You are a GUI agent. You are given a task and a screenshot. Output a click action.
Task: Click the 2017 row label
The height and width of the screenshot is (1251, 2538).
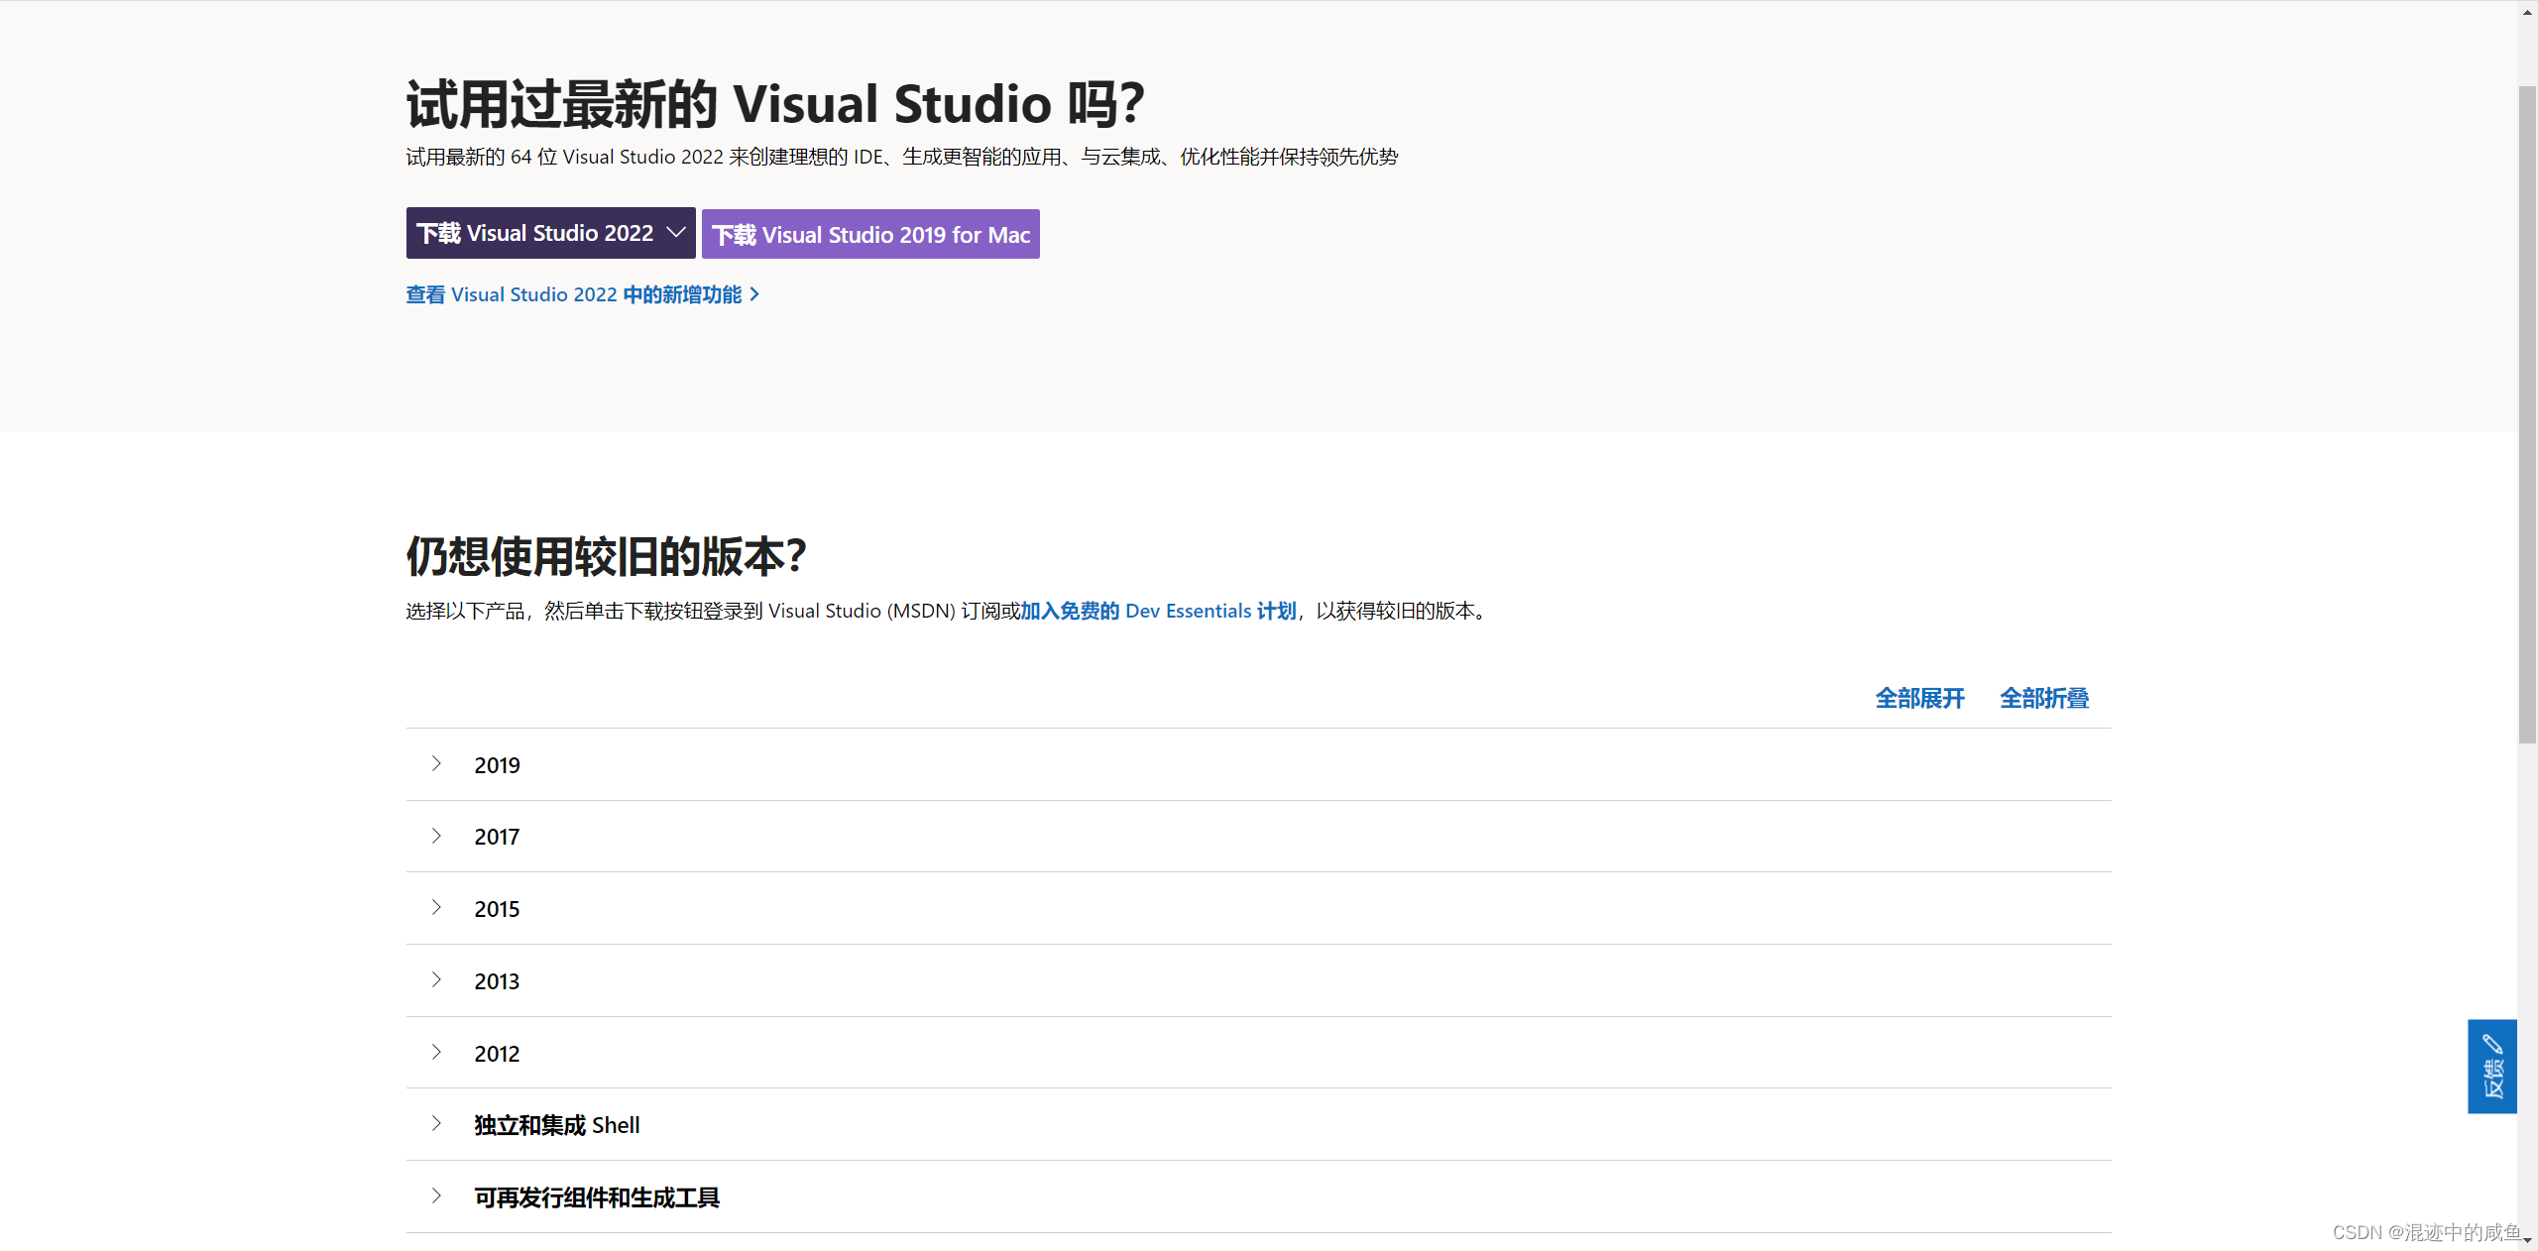point(497,837)
